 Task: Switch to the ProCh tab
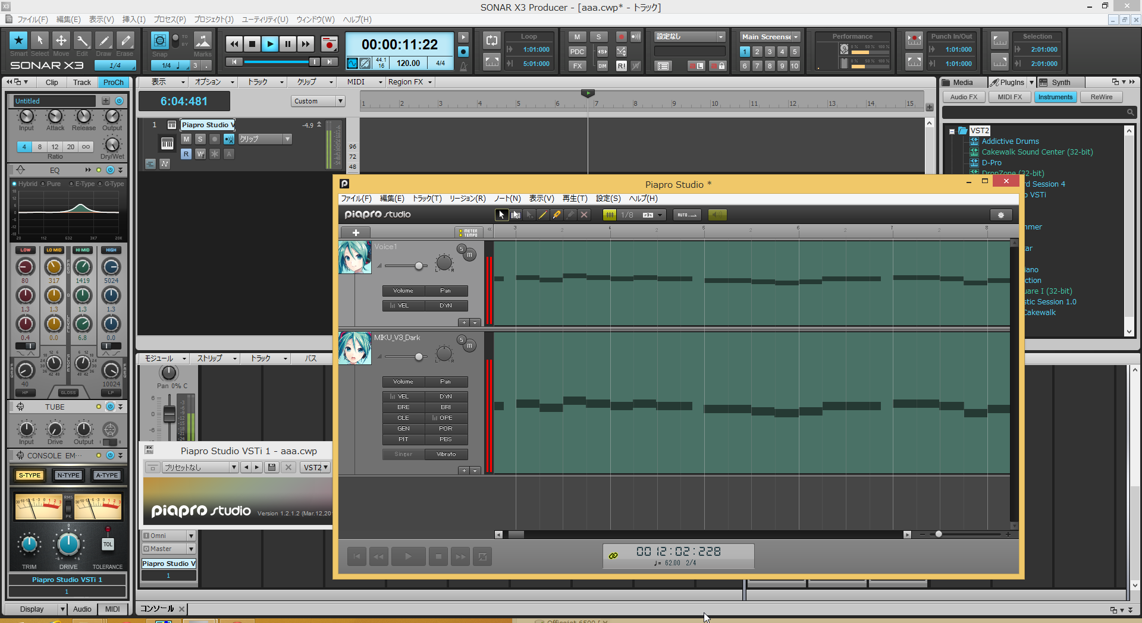(113, 82)
